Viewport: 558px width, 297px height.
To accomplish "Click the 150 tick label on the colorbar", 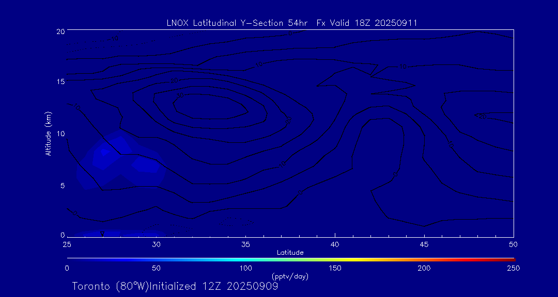I will tap(335, 268).
